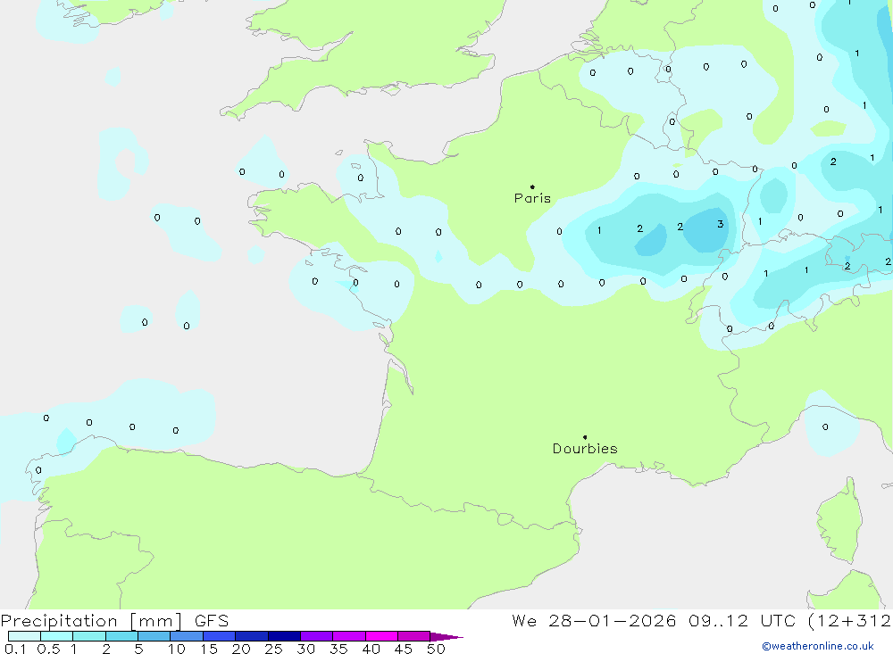Click the legend label '45'
The image size is (893, 654).
(404, 649)
